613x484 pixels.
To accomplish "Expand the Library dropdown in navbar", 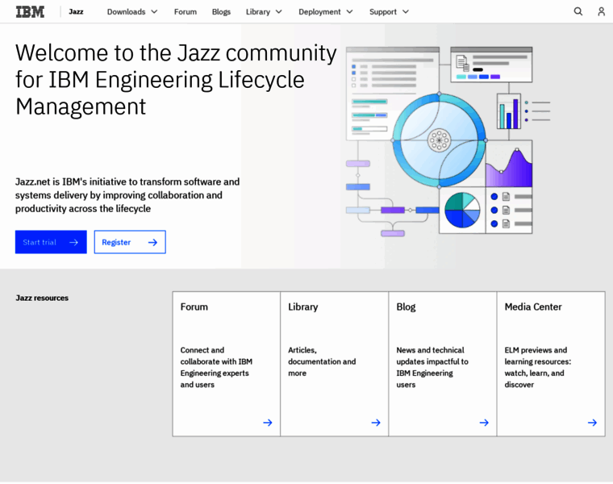I will pyautogui.click(x=264, y=12).
